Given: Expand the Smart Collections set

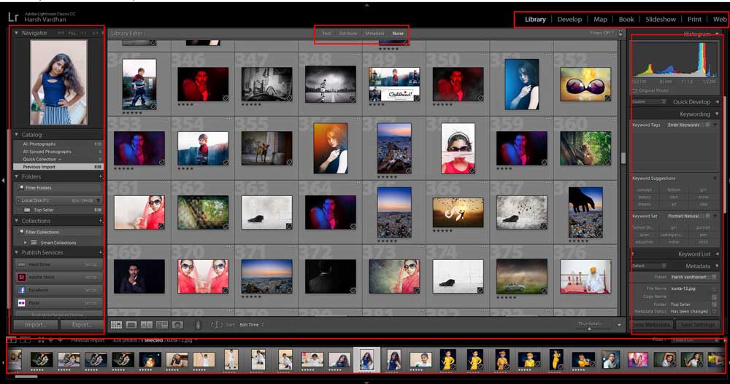Looking at the screenshot, I should pos(25,243).
